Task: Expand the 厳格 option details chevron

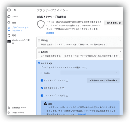Action: click(x=121, y=52)
